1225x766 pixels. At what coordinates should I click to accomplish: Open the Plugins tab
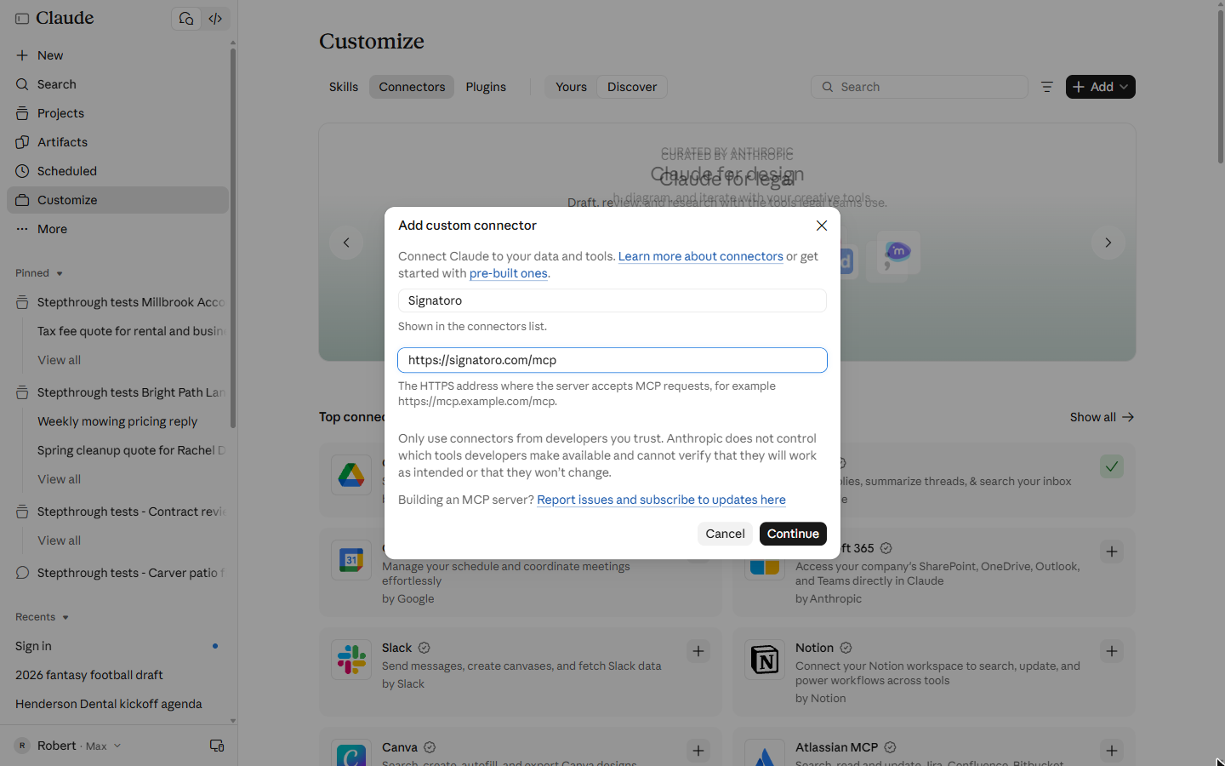pos(486,87)
